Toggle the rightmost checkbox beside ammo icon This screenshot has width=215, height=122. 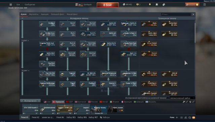click(x=193, y=102)
